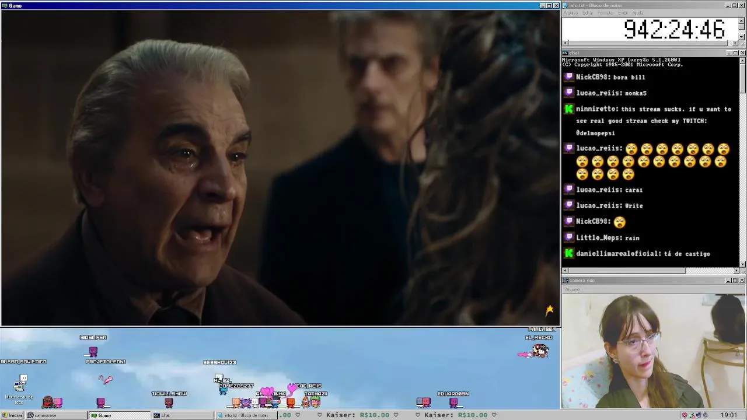The image size is (747, 420).
Task: Click the SESSHOU123 character sprite
Action: coord(219,379)
